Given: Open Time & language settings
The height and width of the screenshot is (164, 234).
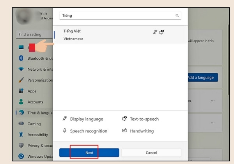Looking at the screenshot, I should [x=34, y=113].
